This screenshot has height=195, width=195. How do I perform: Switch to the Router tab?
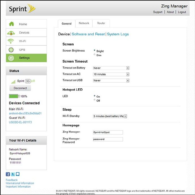pyautogui.click(x=101, y=23)
